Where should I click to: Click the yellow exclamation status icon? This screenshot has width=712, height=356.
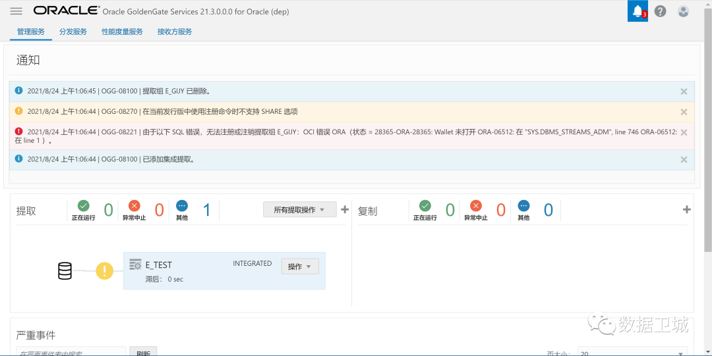click(x=104, y=270)
